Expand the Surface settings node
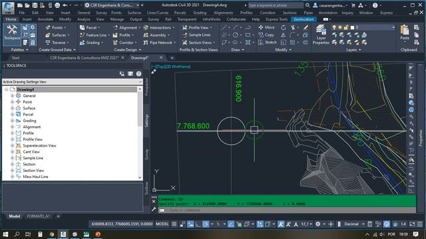Image resolution: width=426 pixels, height=239 pixels. coord(12,108)
